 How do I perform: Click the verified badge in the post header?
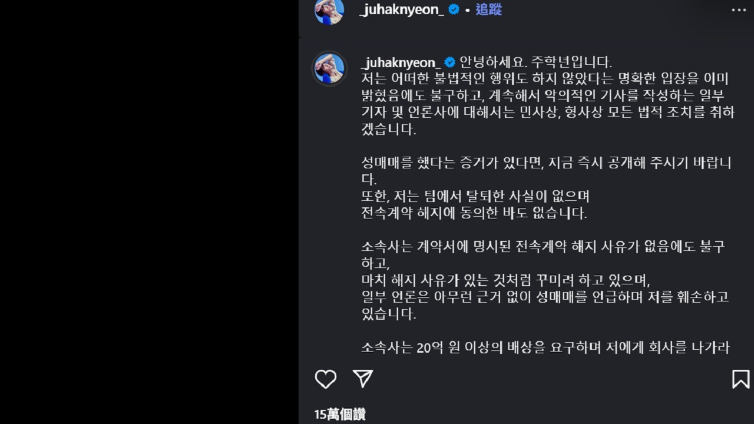454,9
